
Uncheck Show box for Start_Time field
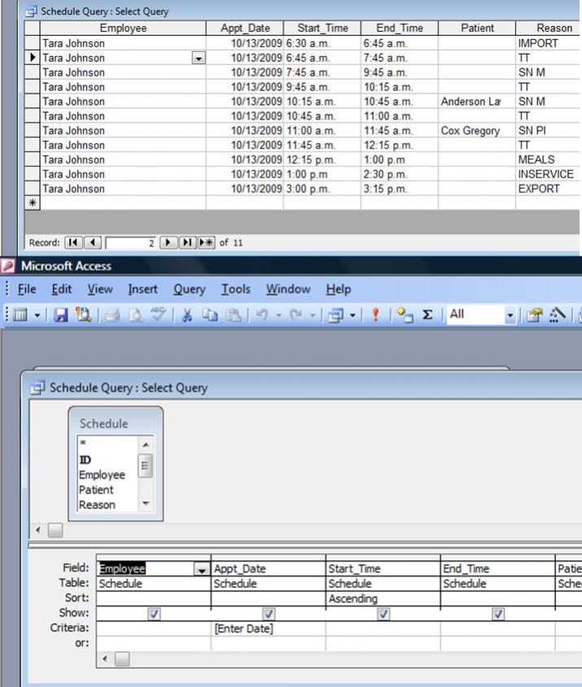click(x=383, y=614)
